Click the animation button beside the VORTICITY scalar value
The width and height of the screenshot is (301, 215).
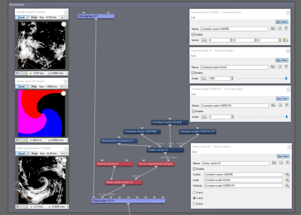point(204,117)
